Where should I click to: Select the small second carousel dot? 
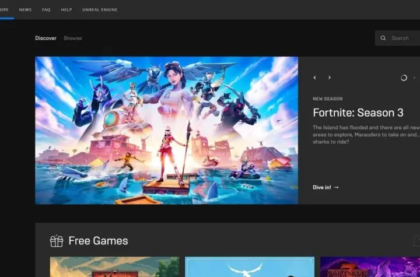414,78
